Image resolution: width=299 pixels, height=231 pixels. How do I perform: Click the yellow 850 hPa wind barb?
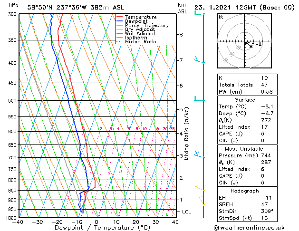[x=200, y=188]
